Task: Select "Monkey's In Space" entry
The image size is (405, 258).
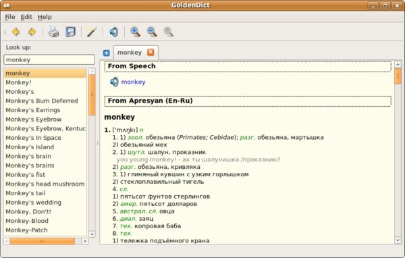Action: coord(45,138)
